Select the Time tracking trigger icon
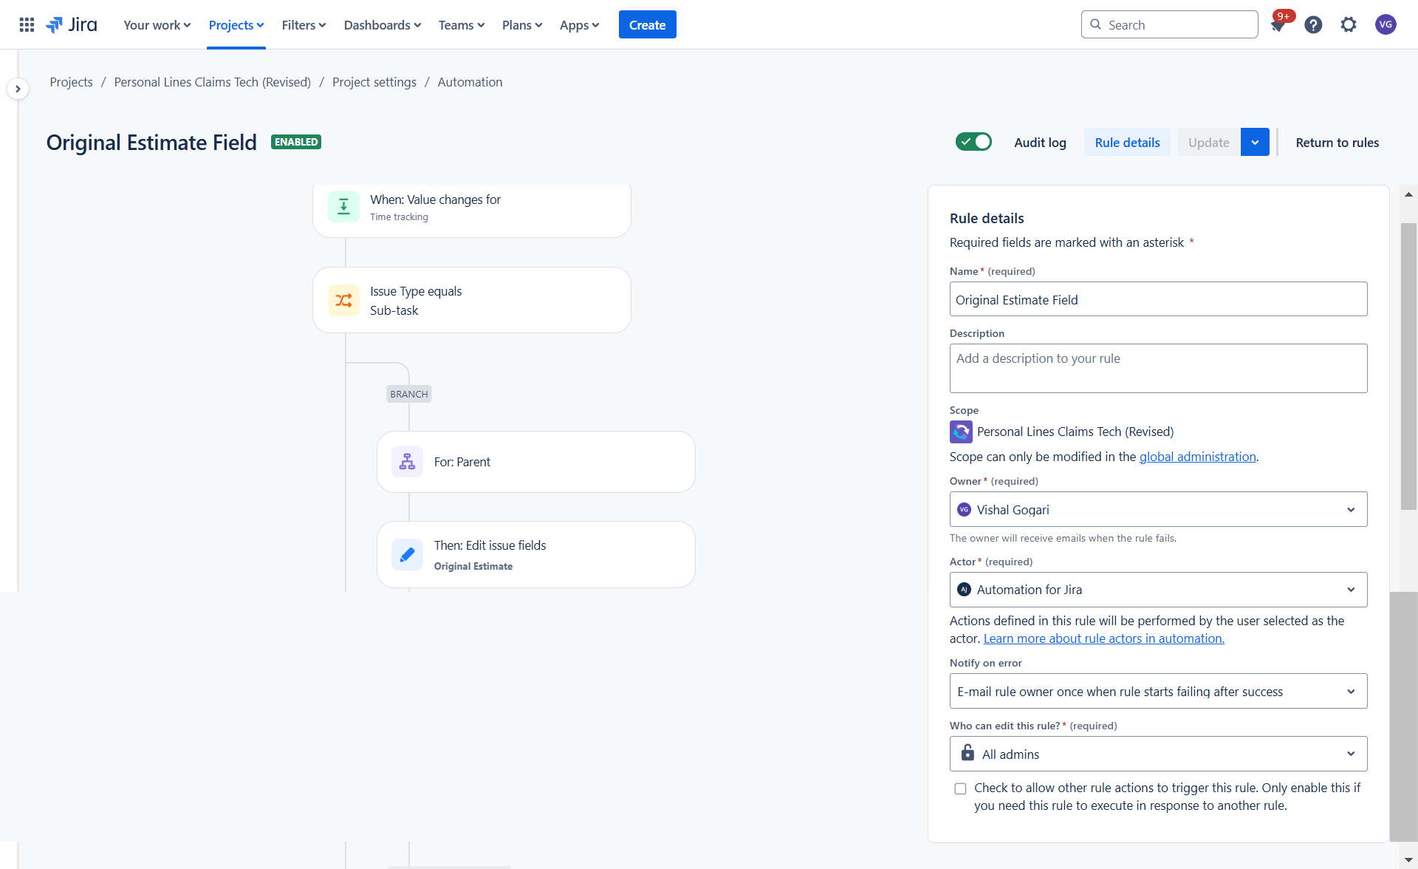Image resolution: width=1418 pixels, height=869 pixels. tap(343, 207)
